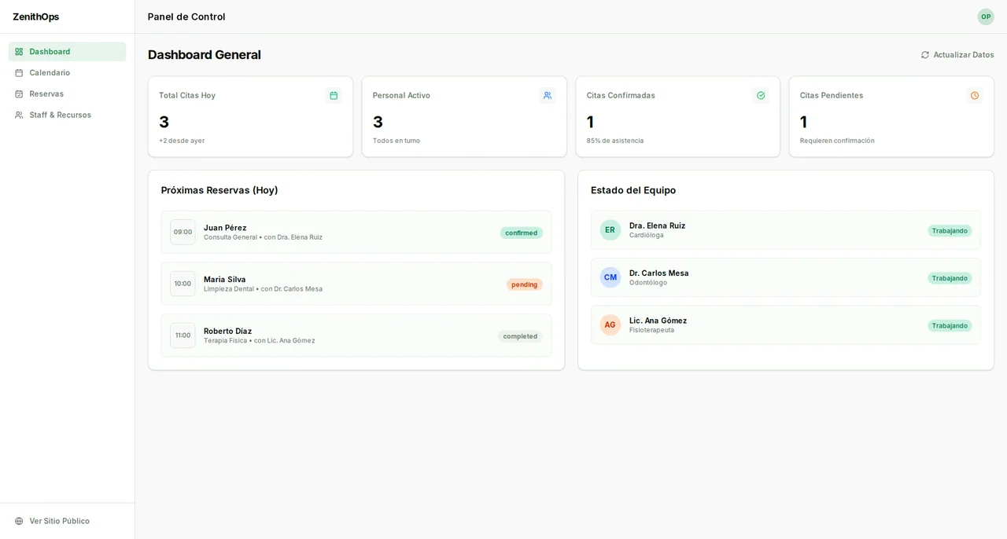Viewport: 1007px width, 539px height.
Task: Click the Staff & Recursos people icon
Action: click(x=19, y=115)
